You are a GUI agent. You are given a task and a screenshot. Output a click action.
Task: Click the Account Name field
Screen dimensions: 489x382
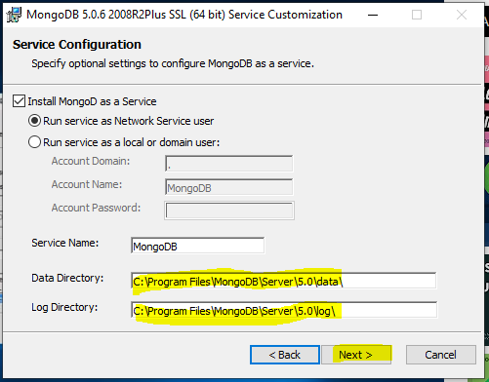coord(229,187)
